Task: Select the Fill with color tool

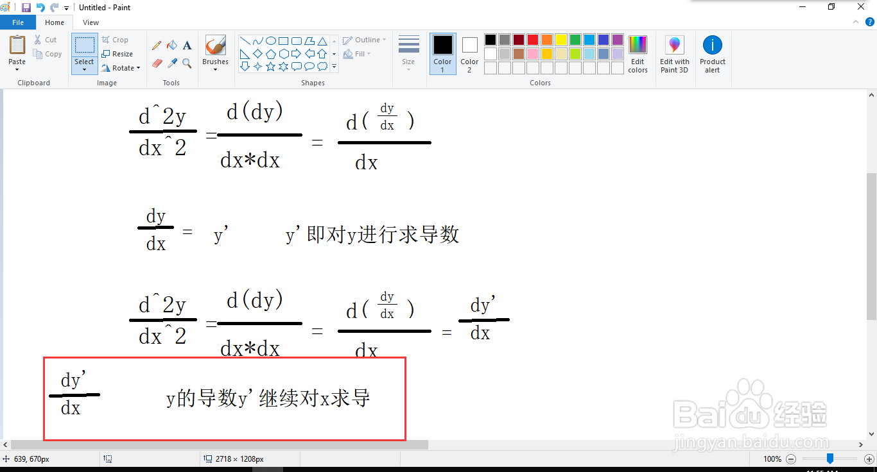Action: click(x=171, y=46)
